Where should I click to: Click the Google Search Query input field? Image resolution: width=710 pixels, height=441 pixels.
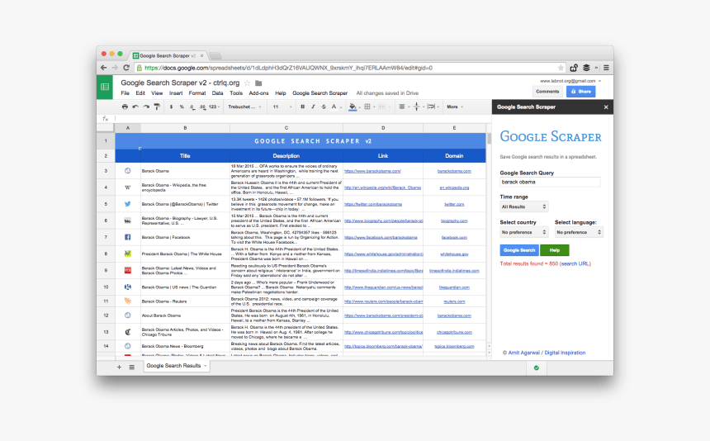coord(550,182)
